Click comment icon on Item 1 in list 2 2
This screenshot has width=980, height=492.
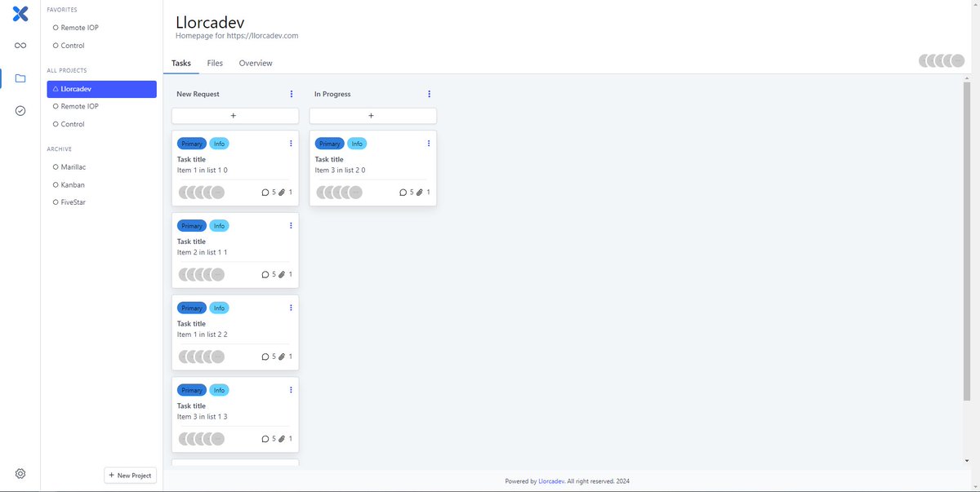pyautogui.click(x=265, y=357)
